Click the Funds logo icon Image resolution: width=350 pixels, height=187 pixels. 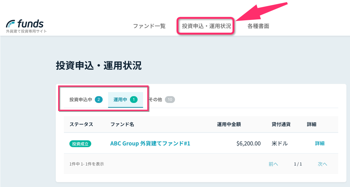click(10, 24)
